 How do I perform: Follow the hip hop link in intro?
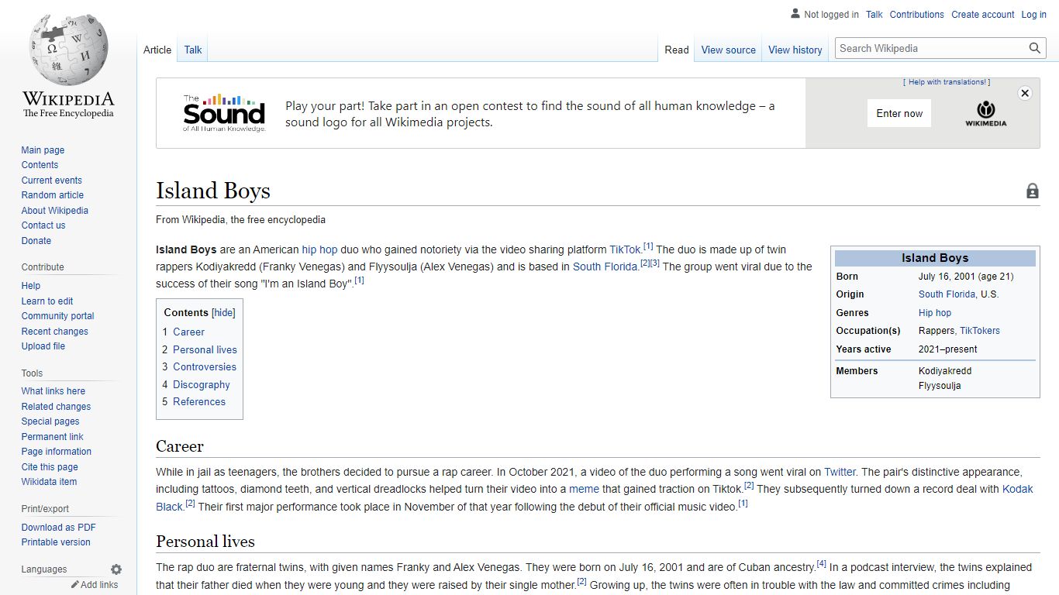(x=319, y=249)
